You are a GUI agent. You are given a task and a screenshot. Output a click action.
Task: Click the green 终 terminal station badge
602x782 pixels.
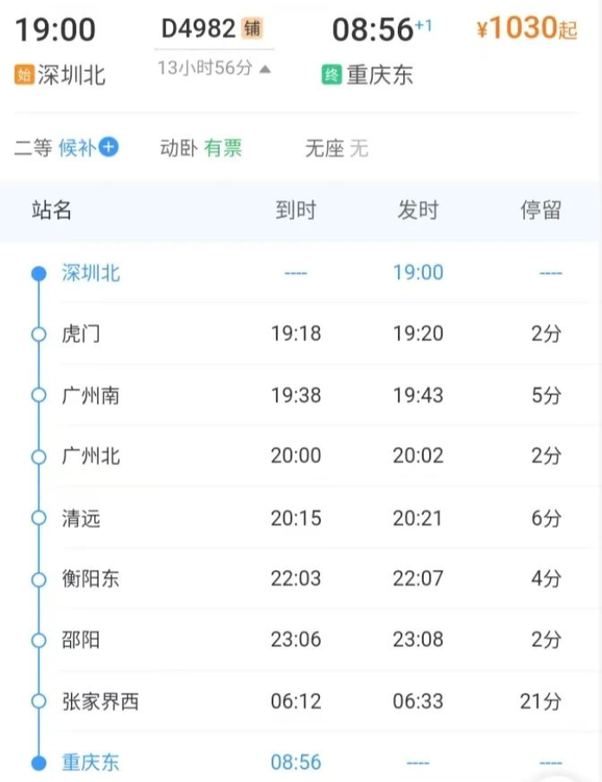coord(331,74)
